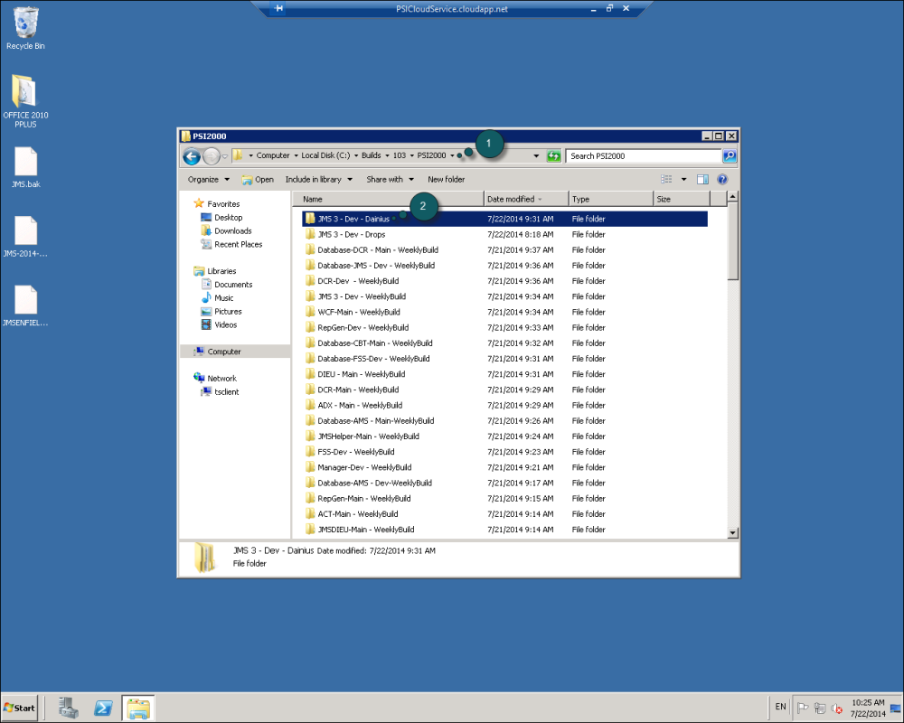The height and width of the screenshot is (723, 904).
Task: Click New folder button
Action: (x=446, y=179)
